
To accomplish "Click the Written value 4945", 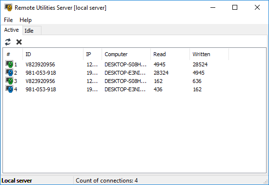I will pyautogui.click(x=199, y=73).
